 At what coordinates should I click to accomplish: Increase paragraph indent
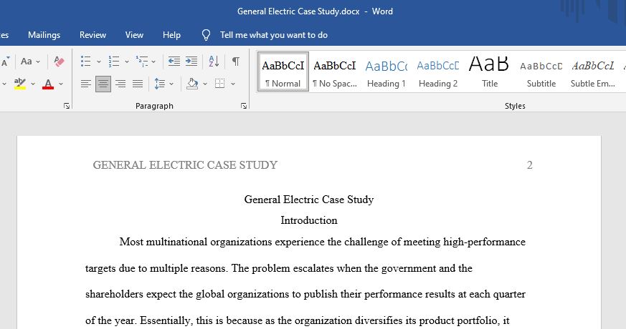191,62
